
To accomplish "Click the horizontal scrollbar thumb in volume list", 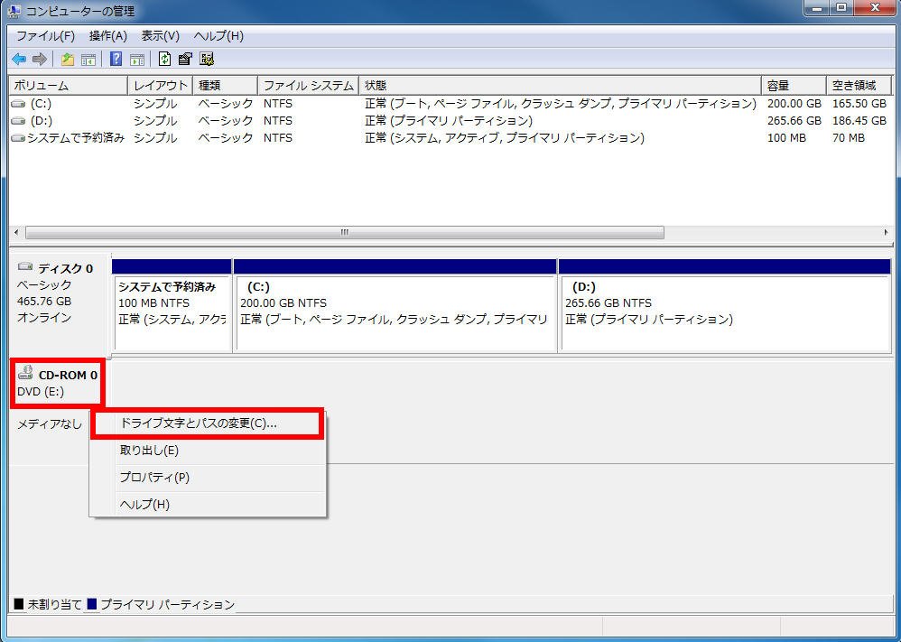I will (x=345, y=233).
